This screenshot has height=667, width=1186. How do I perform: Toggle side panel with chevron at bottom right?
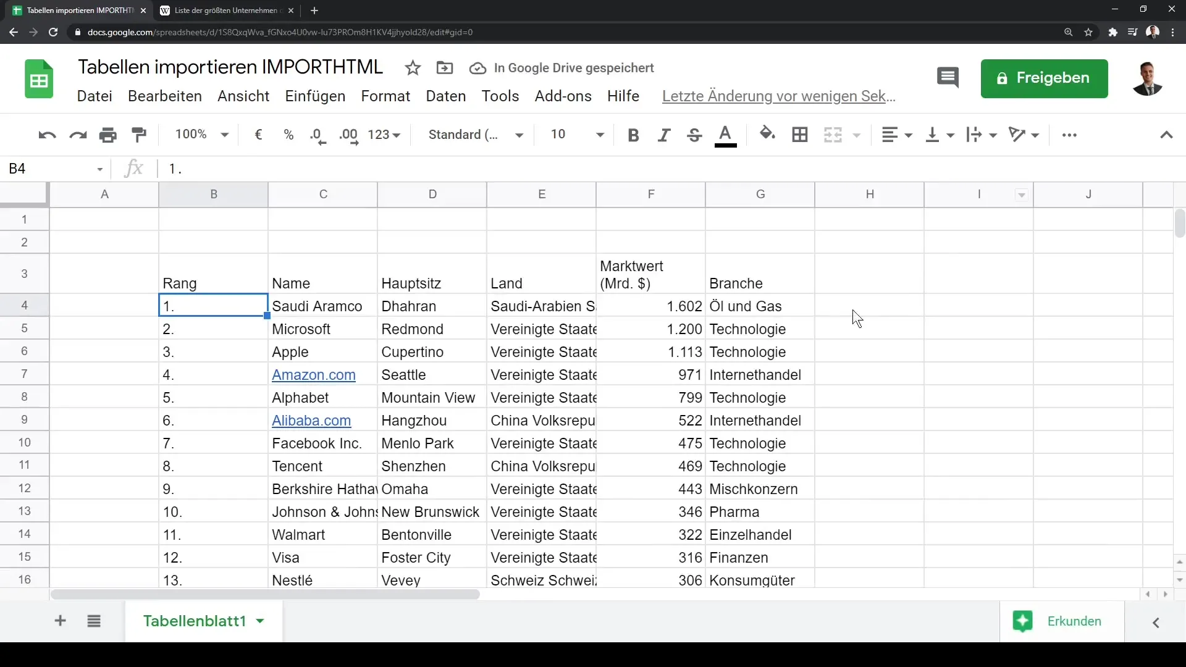coord(1156,623)
